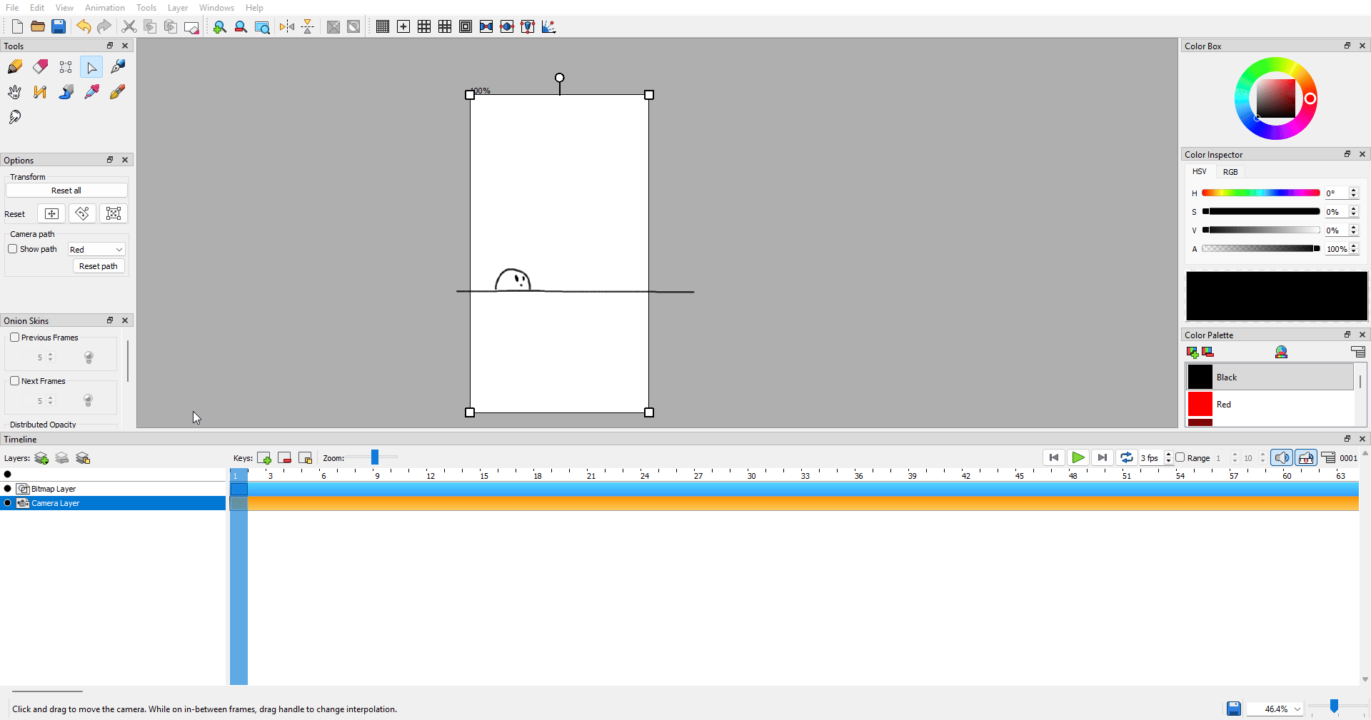Viewport: 1371px width, 720px height.
Task: Choose the Selection tool
Action: click(x=66, y=67)
